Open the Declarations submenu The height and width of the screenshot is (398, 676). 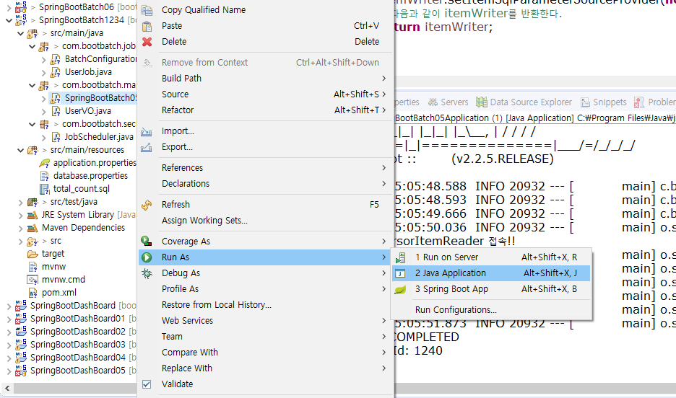pos(266,184)
